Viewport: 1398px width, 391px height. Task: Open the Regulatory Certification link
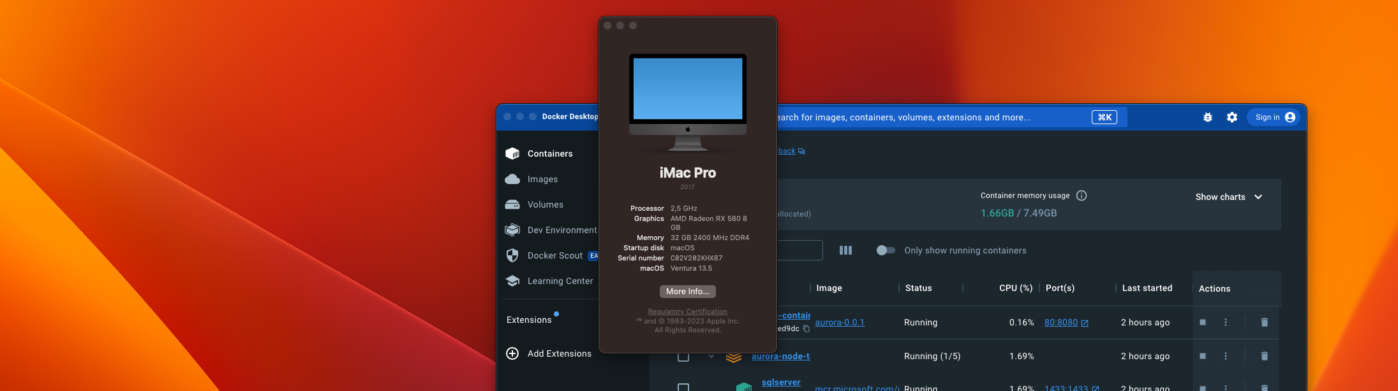click(x=688, y=311)
